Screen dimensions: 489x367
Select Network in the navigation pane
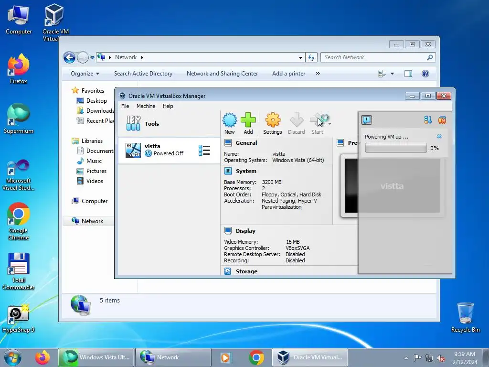click(x=92, y=221)
